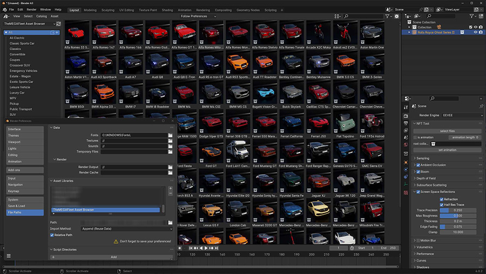486x274 pixels.
Task: Pin the Scene in Properties editor
Action: (x=481, y=106)
